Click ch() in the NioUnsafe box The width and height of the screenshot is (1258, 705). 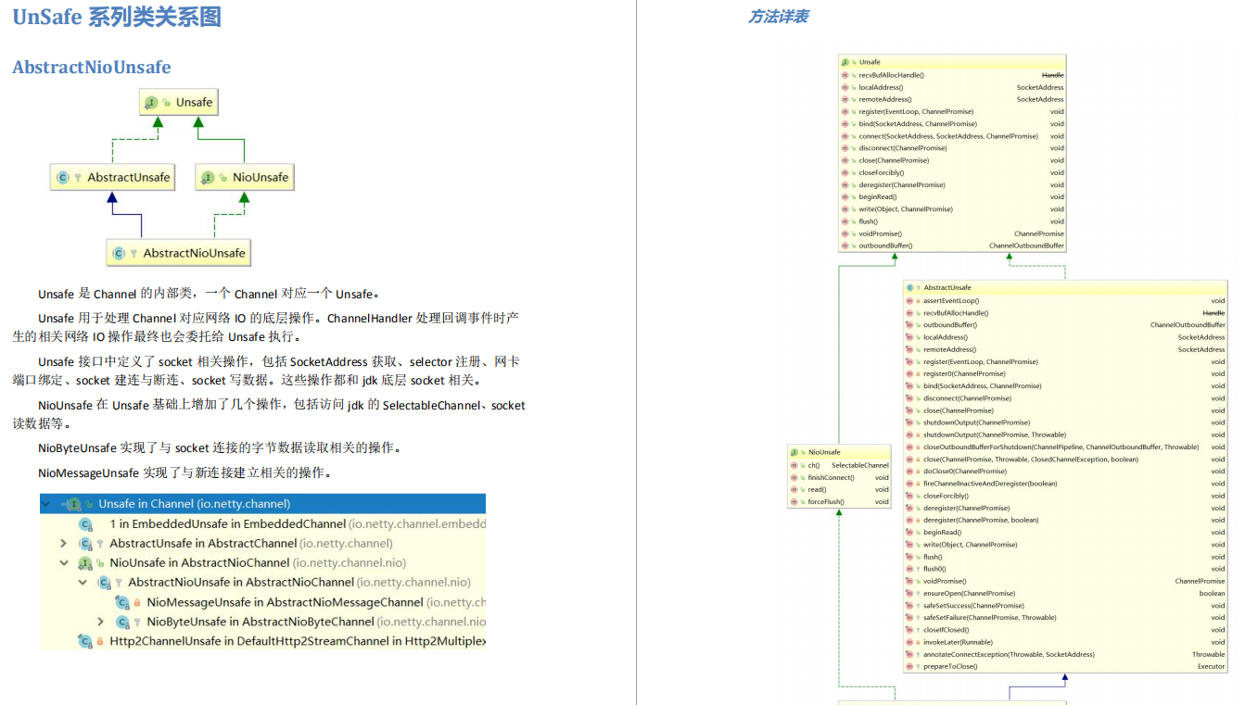(x=814, y=465)
